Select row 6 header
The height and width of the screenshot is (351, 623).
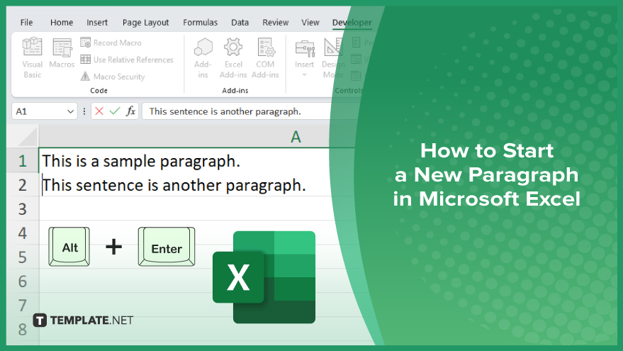click(23, 282)
